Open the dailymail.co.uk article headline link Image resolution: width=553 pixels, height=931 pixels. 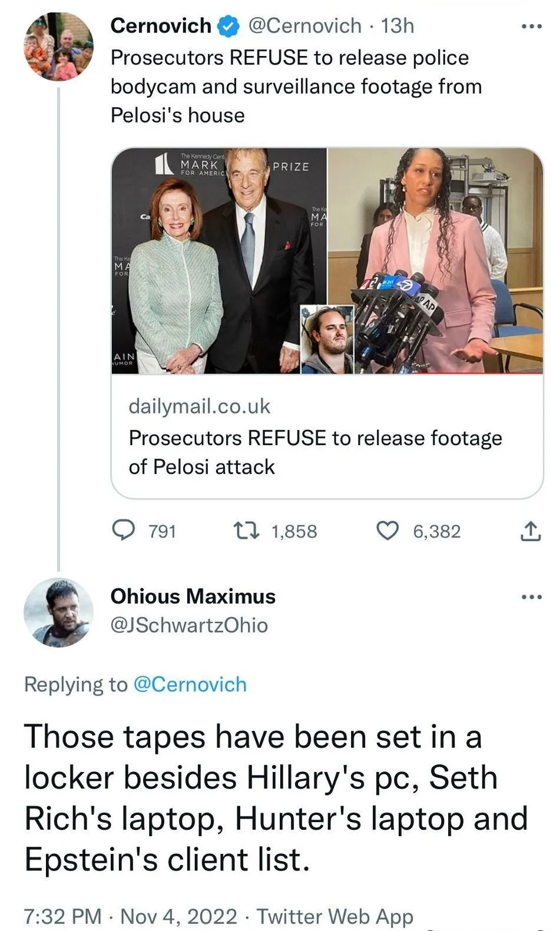[315, 452]
